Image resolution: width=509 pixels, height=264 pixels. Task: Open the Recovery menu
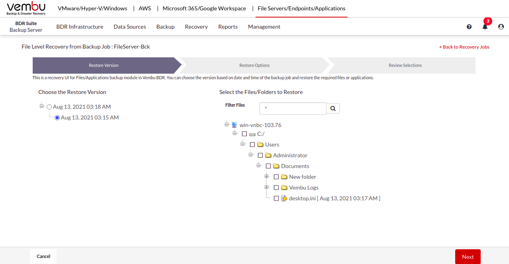pyautogui.click(x=196, y=27)
